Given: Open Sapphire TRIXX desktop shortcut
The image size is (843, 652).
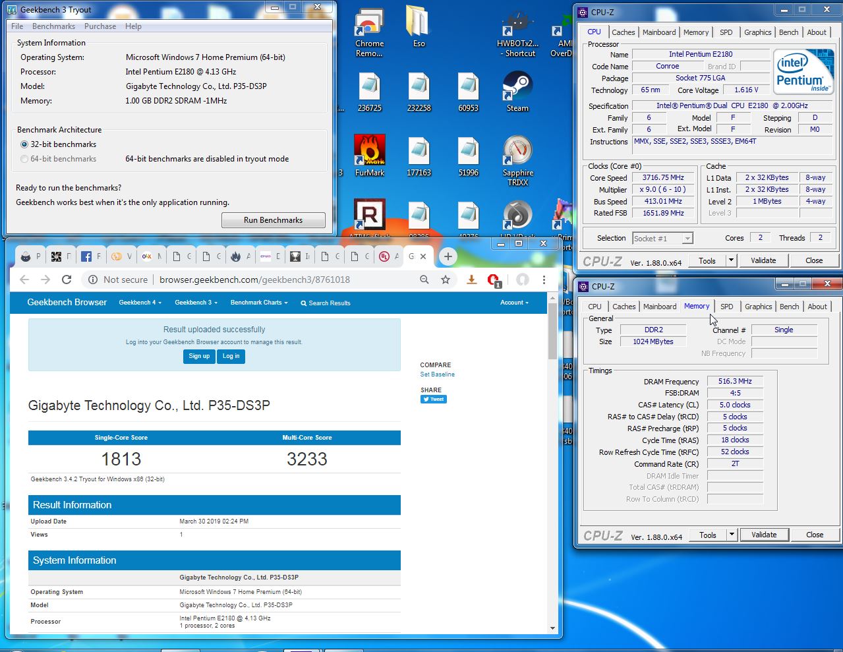Looking at the screenshot, I should (x=518, y=160).
